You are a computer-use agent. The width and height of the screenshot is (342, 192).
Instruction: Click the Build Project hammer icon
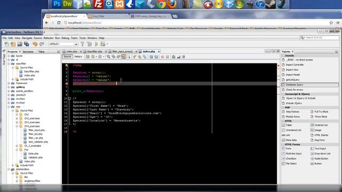(x=83, y=44)
